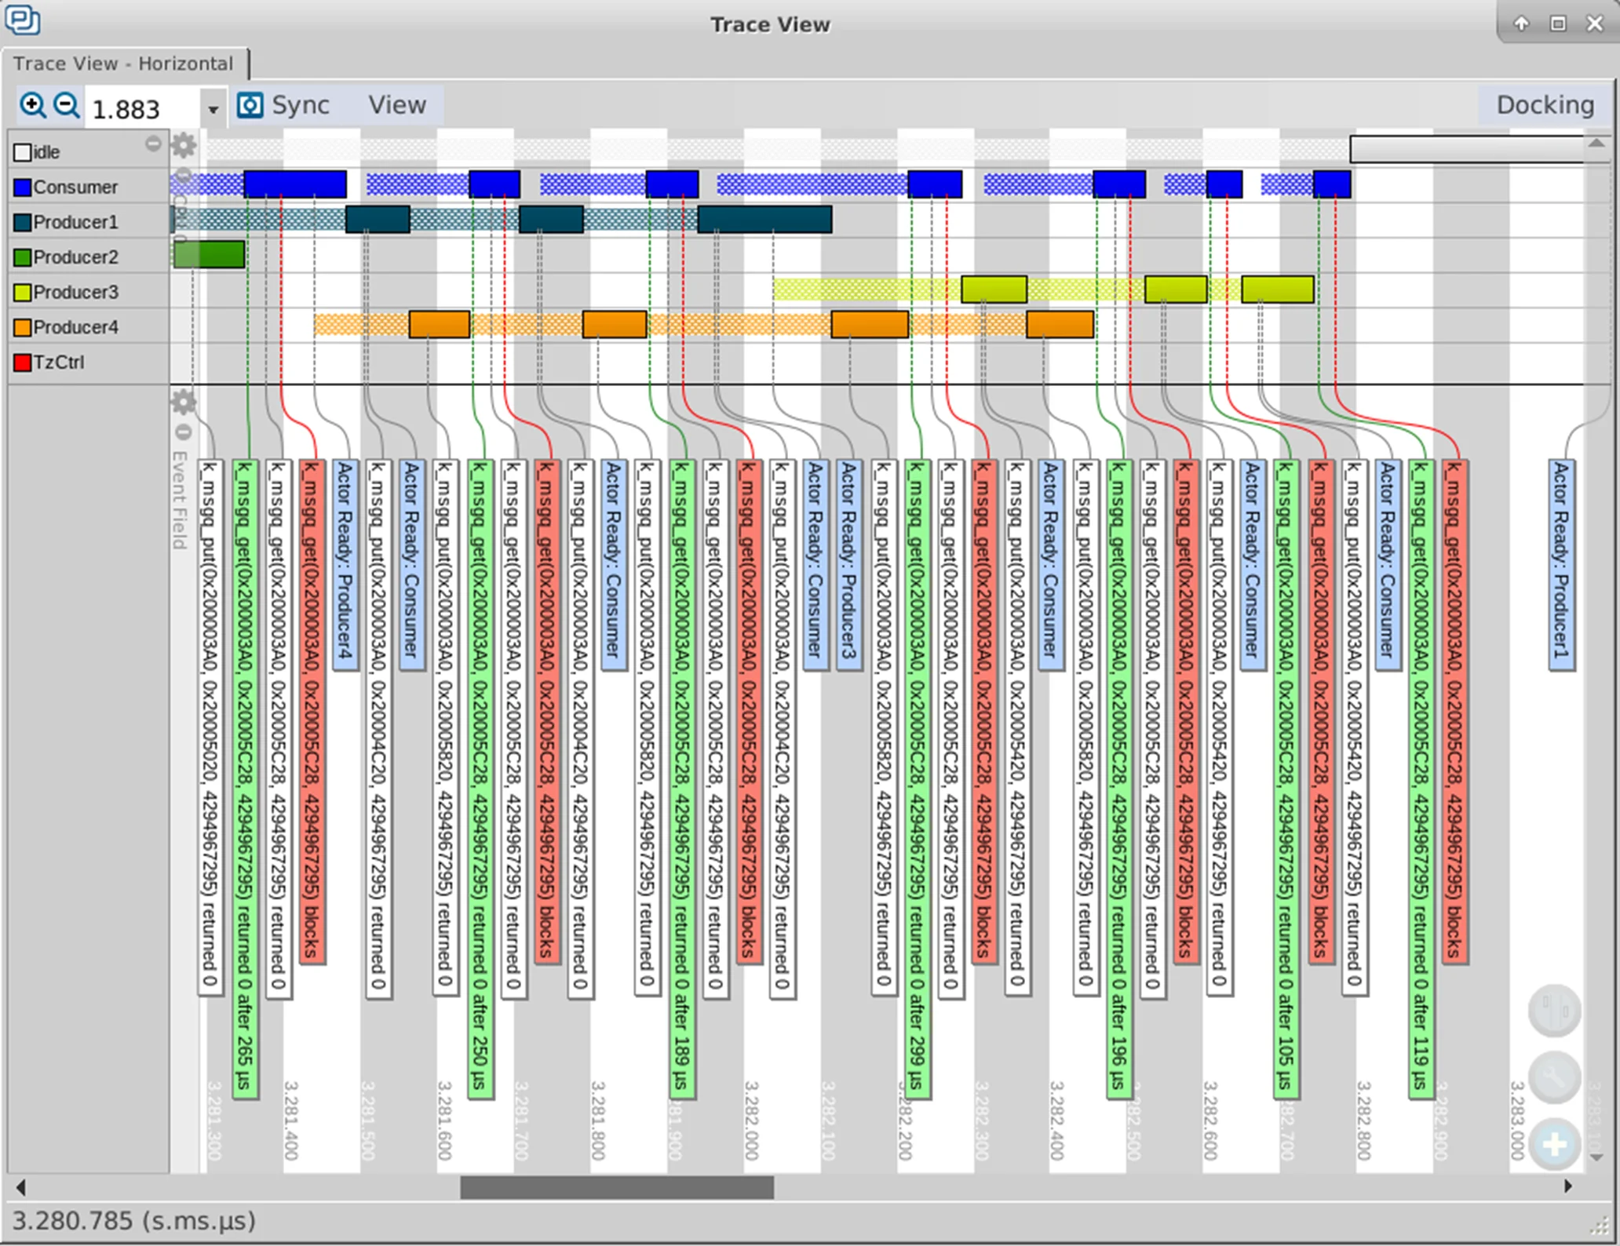This screenshot has width=1620, height=1246.
Task: Toggle the Consumer actor color box
Action: [22, 188]
